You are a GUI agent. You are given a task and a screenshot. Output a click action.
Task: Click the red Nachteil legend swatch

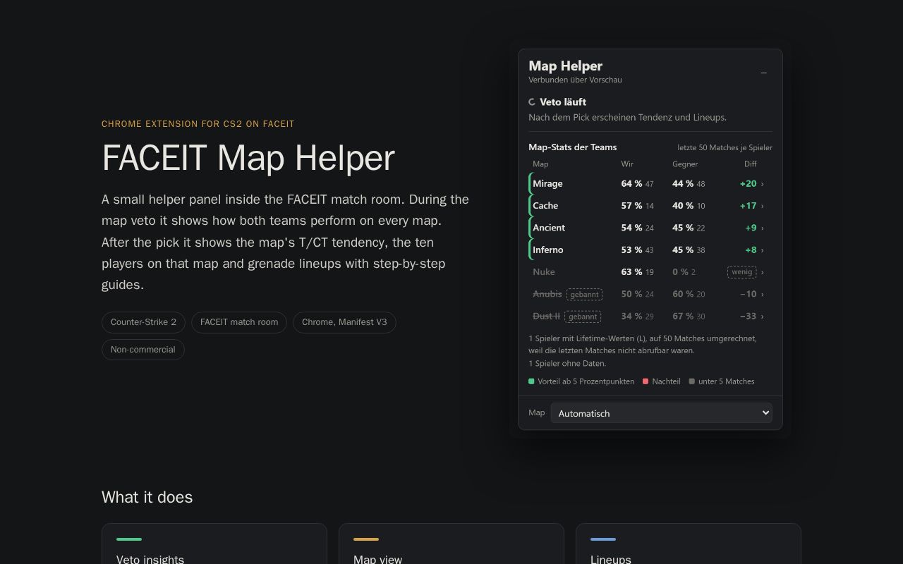[646, 381]
